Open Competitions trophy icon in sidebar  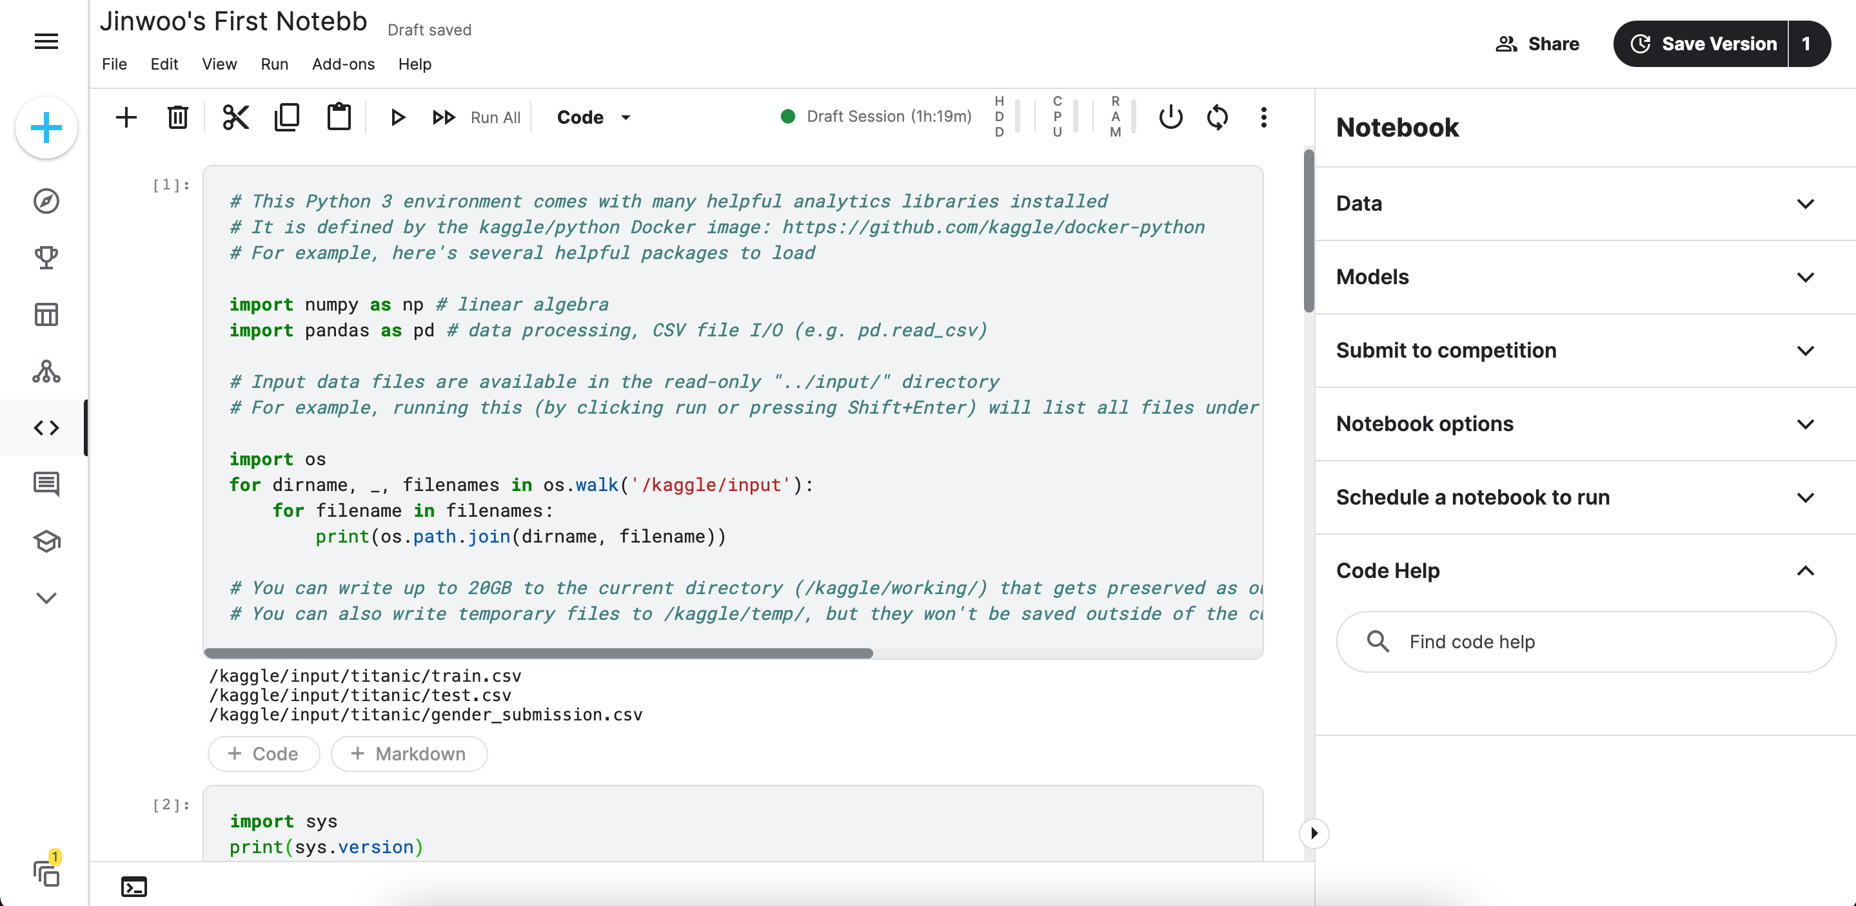[46, 258]
